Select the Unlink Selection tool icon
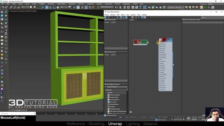The height and width of the screenshot is (126, 224). tap(15, 7)
